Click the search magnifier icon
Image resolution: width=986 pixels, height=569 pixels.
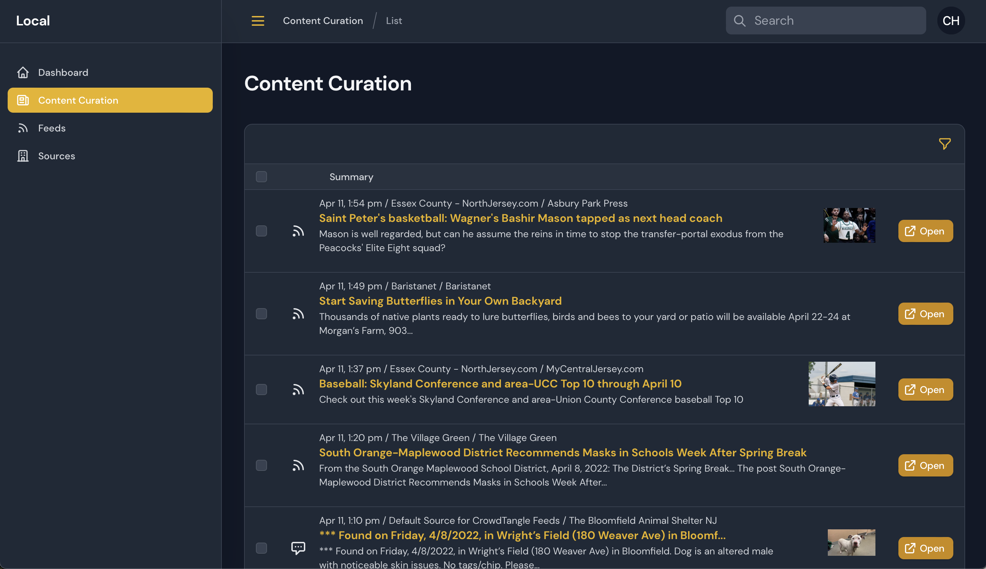739,21
